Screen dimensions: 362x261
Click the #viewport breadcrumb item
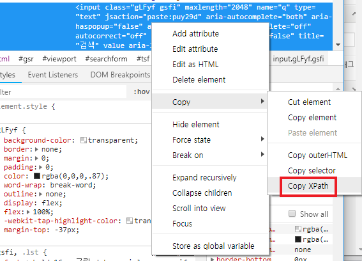59,59
